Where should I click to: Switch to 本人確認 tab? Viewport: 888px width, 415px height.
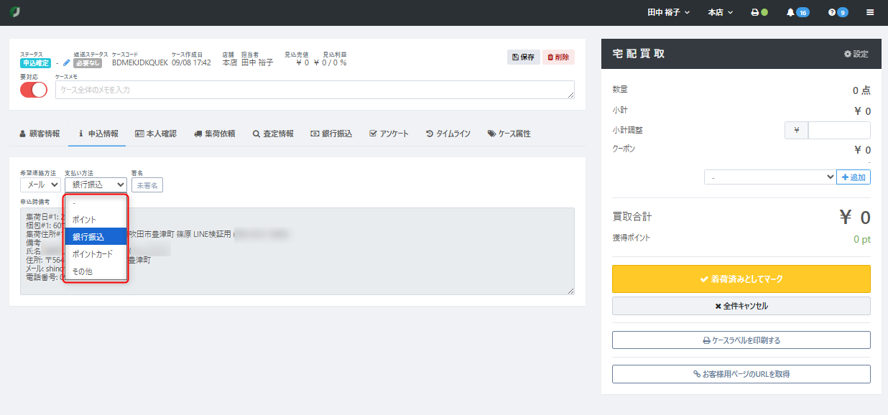[x=155, y=134]
